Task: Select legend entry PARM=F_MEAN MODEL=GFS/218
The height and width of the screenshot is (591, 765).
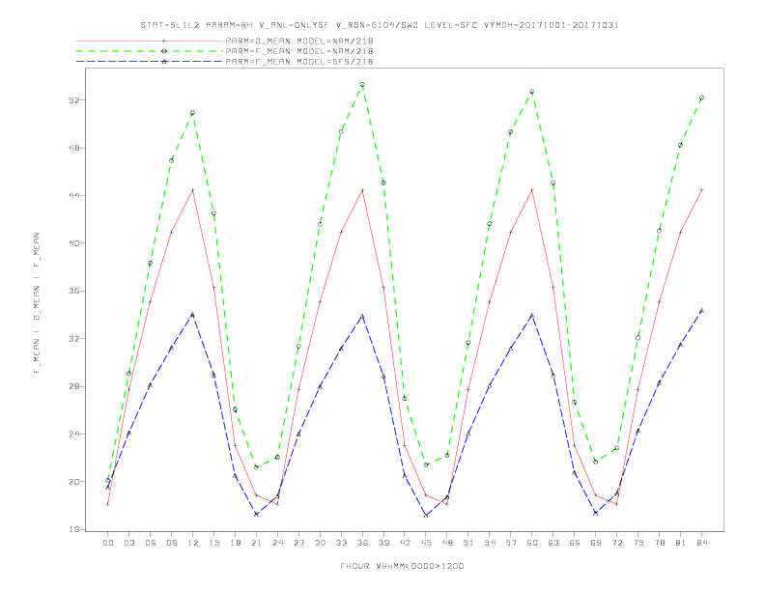Action: [x=299, y=62]
